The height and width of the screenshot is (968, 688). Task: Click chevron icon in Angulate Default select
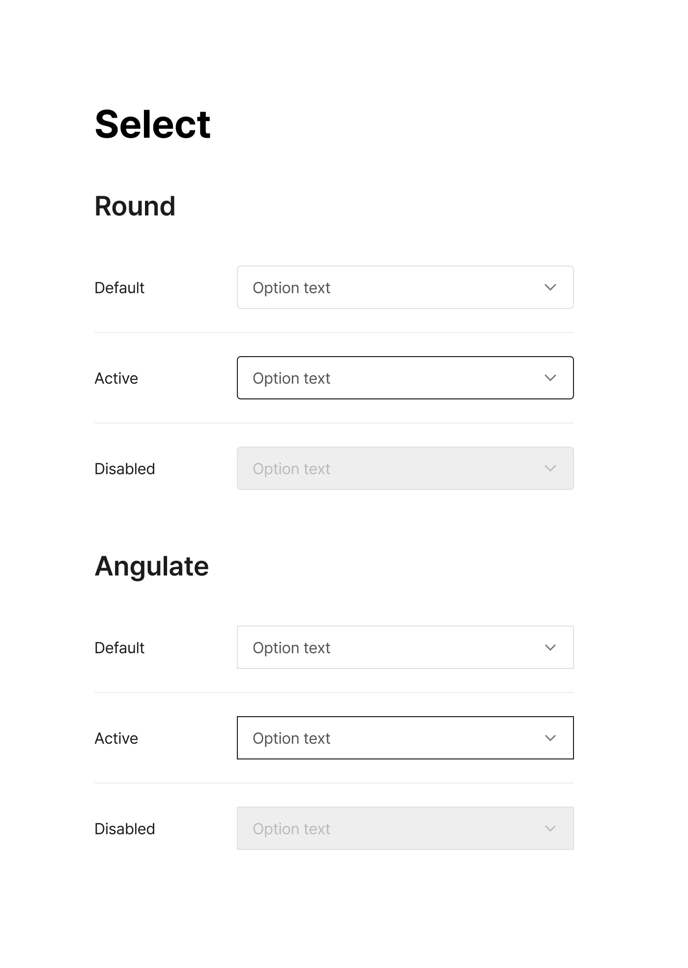click(x=550, y=647)
